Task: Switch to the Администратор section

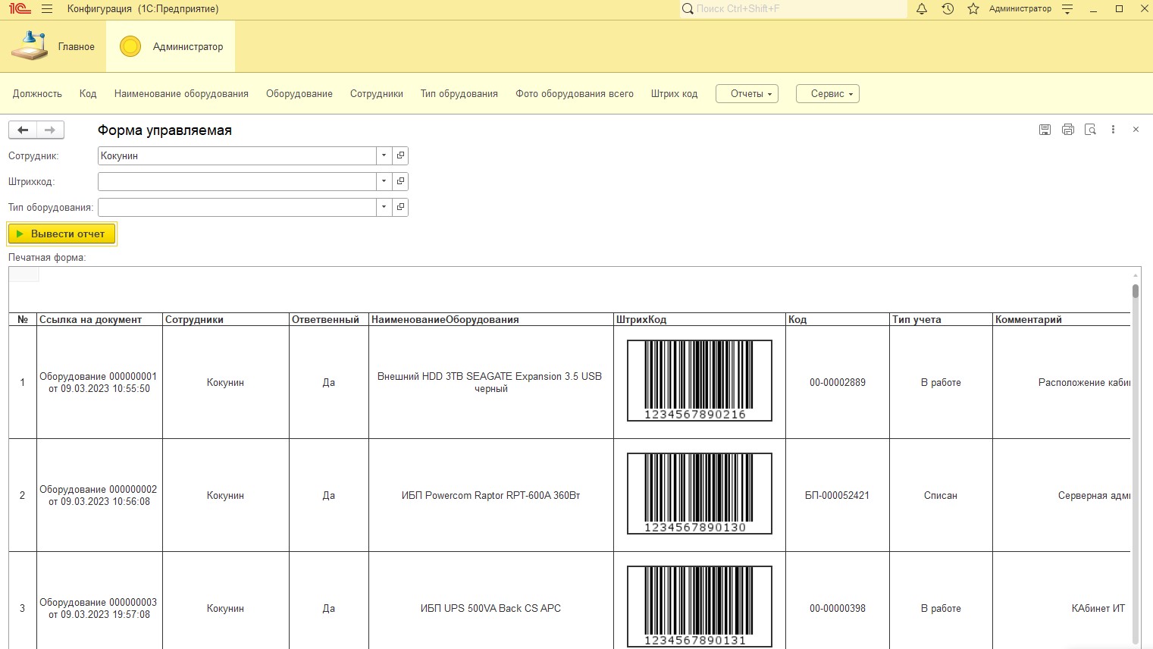Action: [171, 46]
